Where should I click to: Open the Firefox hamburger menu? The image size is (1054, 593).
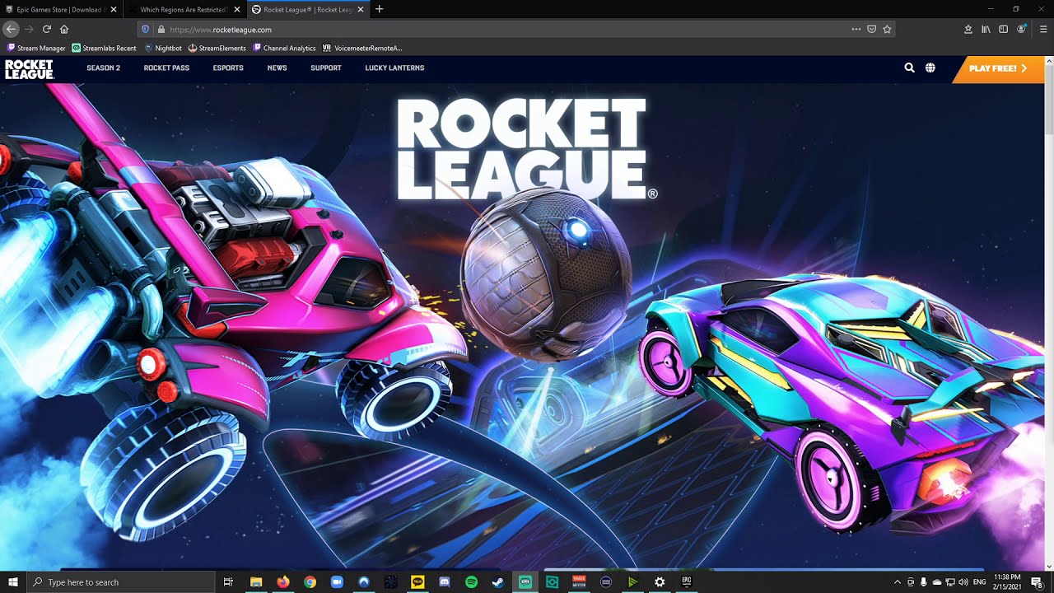1043,29
